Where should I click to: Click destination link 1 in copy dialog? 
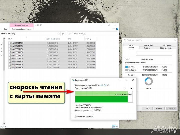(109, 85)
